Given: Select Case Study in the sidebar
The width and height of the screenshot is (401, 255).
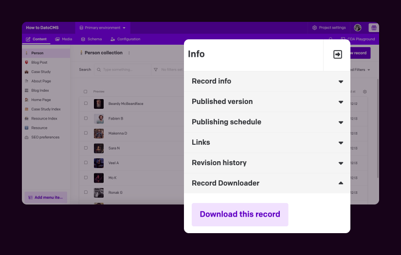Looking at the screenshot, I should [46, 72].
